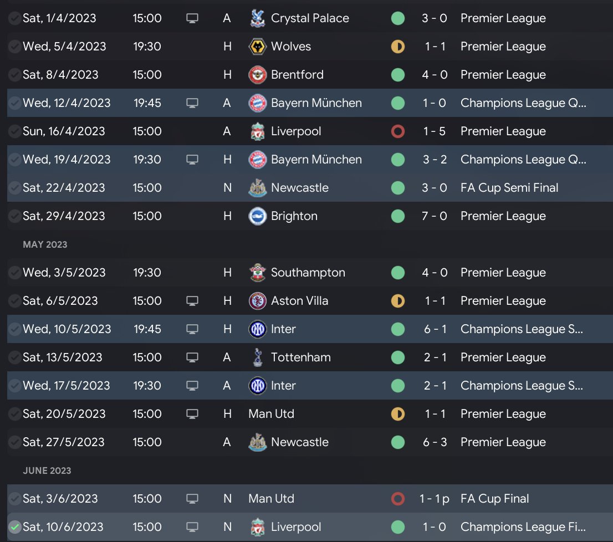Collapse the MAY 2023 month section

pyautogui.click(x=45, y=244)
